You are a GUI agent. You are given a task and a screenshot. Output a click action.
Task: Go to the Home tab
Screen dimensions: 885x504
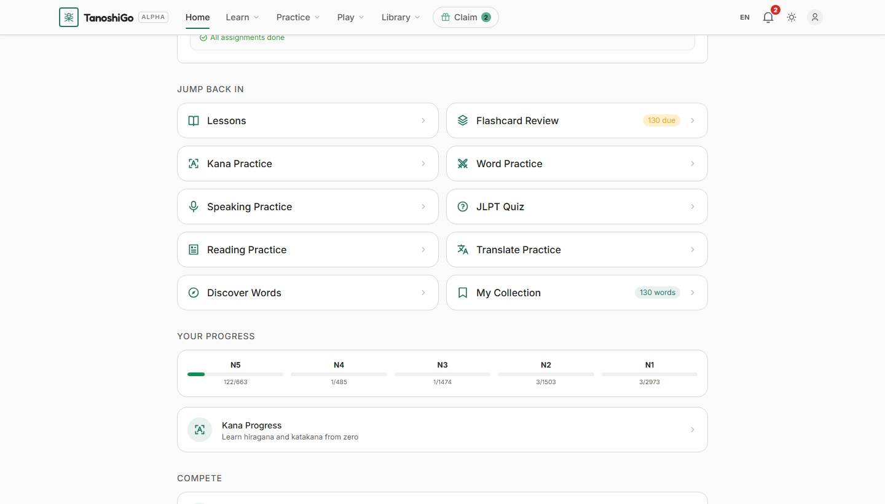pos(198,17)
